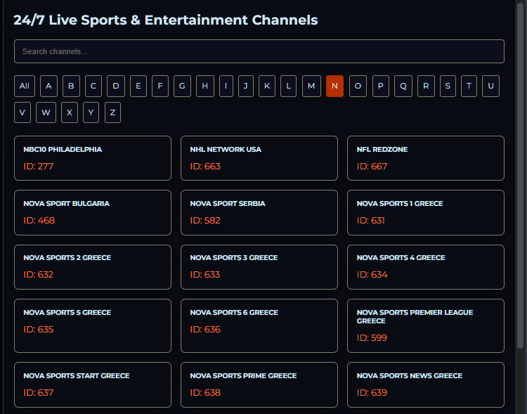Open Nova Sport Bulgaria channel
Image resolution: width=527 pixels, height=414 pixels.
[x=92, y=212]
